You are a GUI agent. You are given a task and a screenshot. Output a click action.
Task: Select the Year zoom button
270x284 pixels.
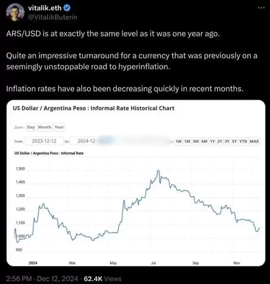coord(59,127)
